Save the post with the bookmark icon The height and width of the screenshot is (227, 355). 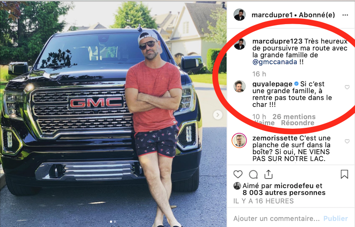(344, 174)
